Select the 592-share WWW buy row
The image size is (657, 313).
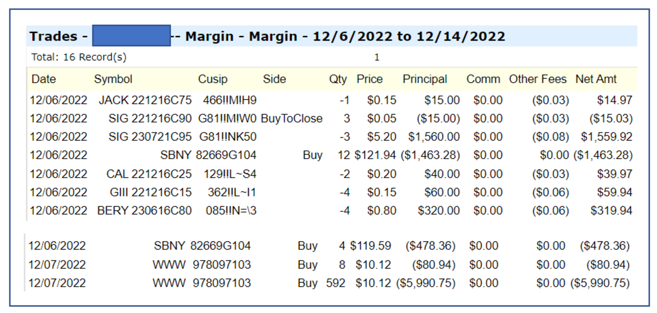pyautogui.click(x=328, y=283)
